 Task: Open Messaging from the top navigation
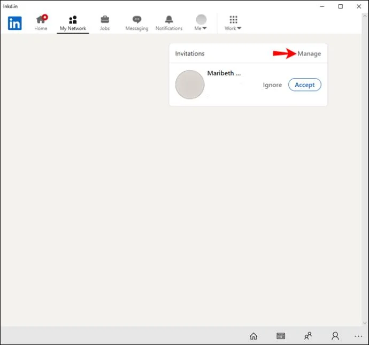137,23
